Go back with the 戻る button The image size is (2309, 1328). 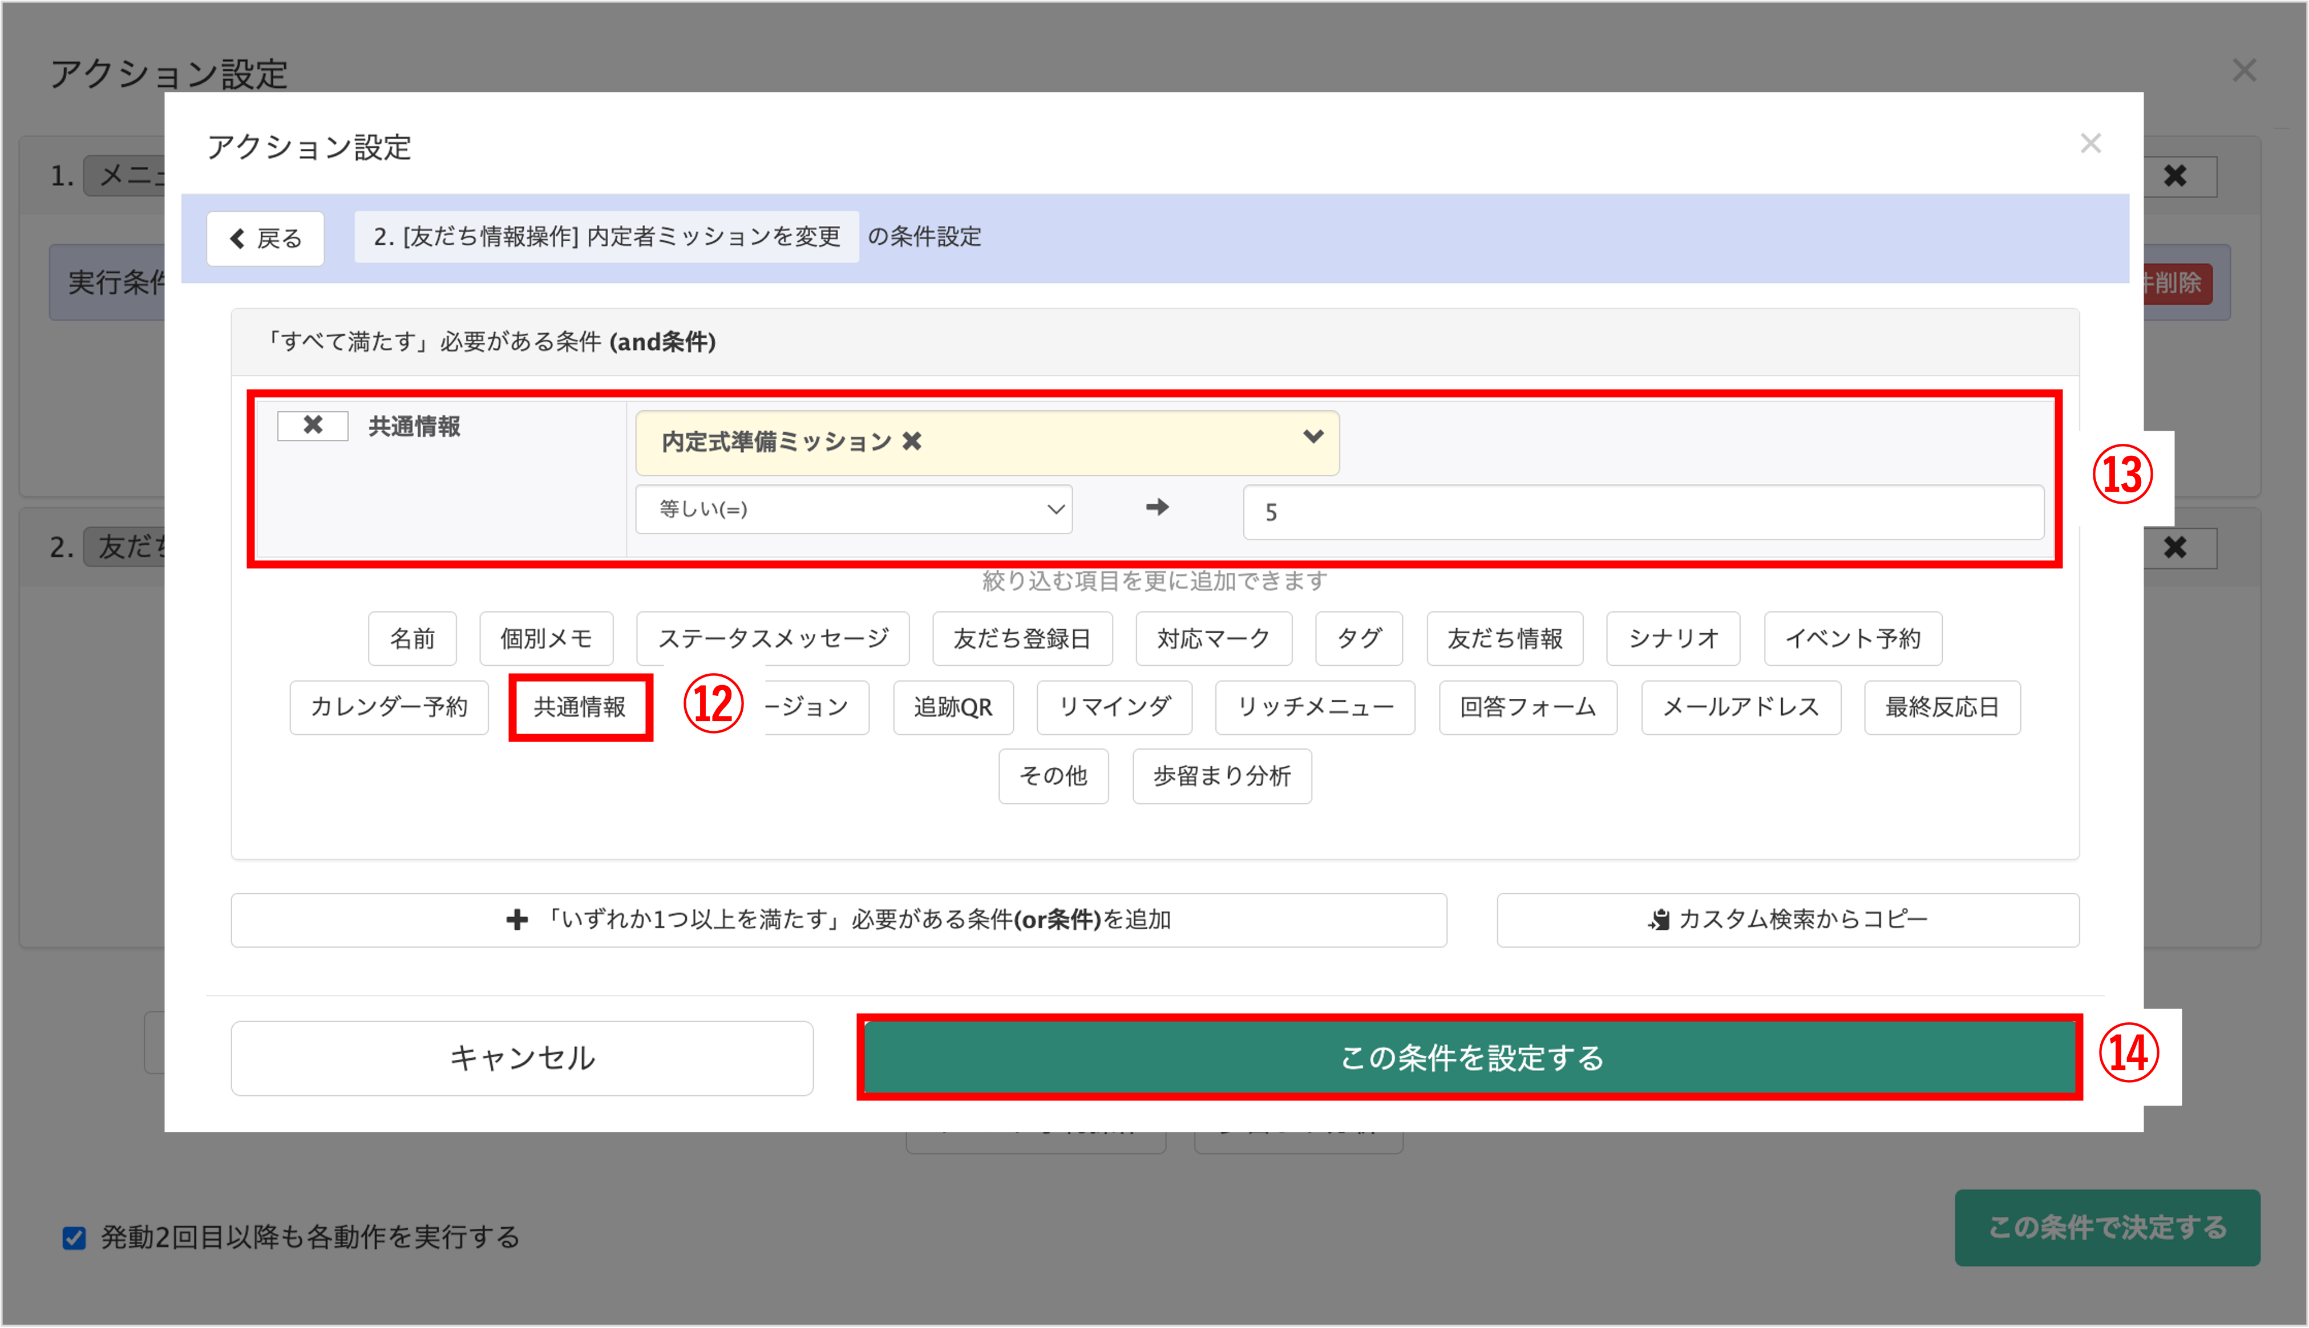click(265, 239)
